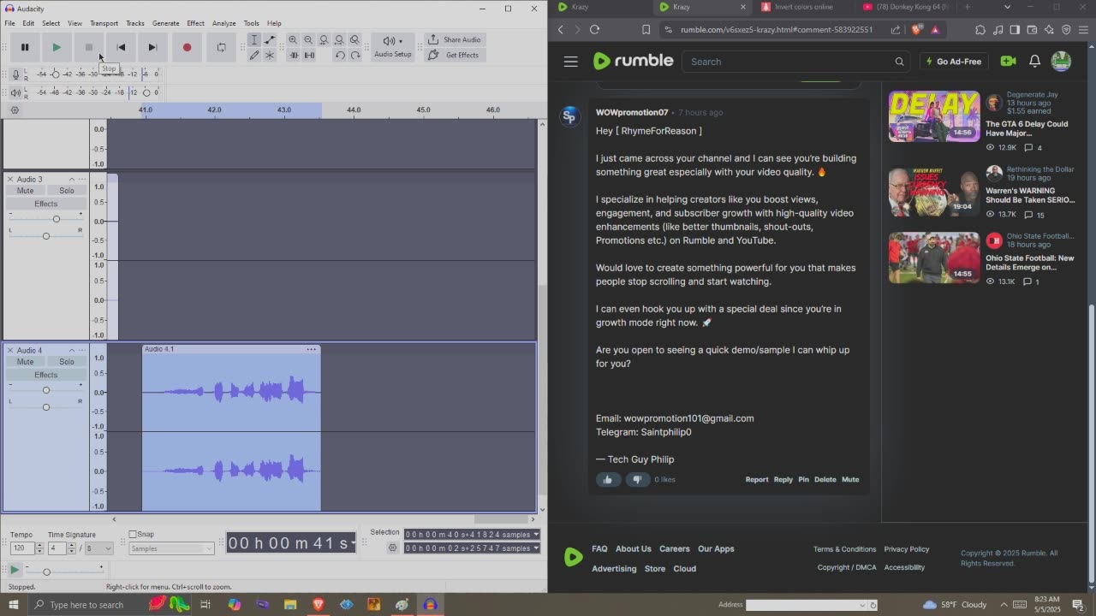Solo the Audio 3 track
1096x616 pixels.
tap(67, 191)
